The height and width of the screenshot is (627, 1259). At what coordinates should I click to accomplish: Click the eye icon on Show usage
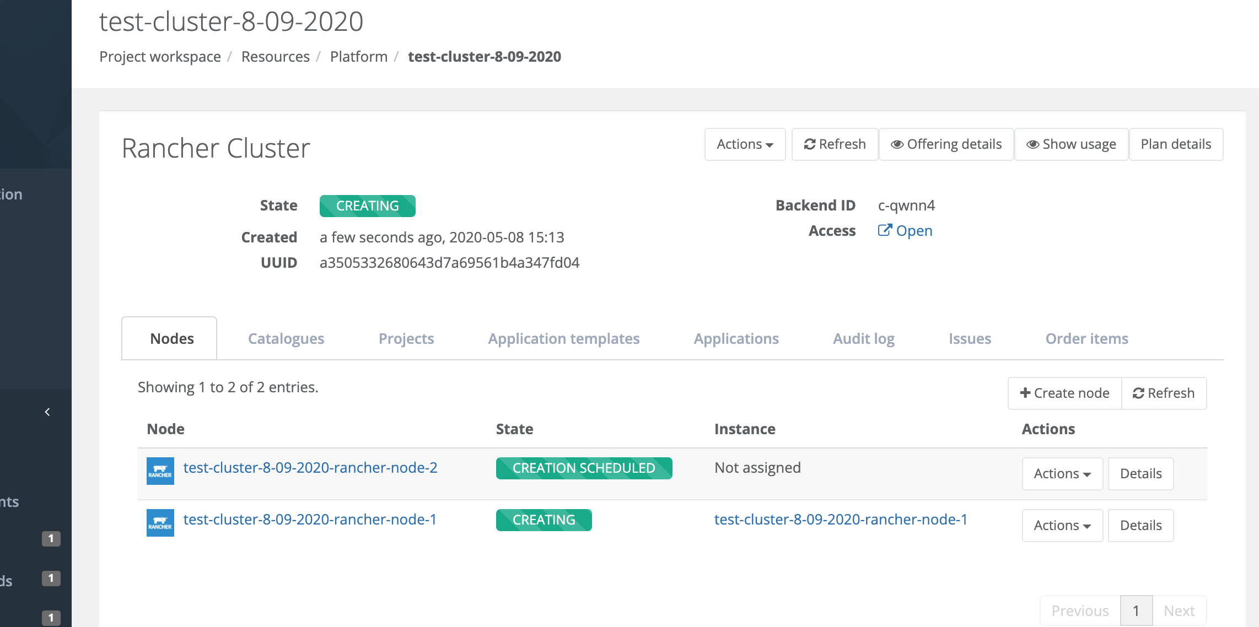(1032, 144)
